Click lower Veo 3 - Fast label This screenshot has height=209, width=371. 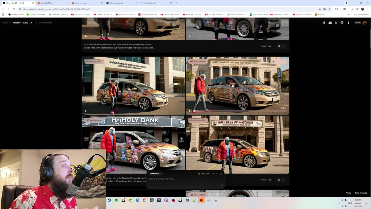266,180
